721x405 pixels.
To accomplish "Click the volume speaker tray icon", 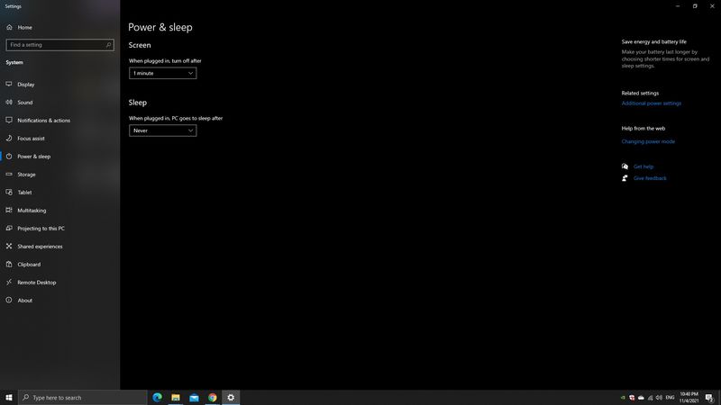I will coord(659,398).
